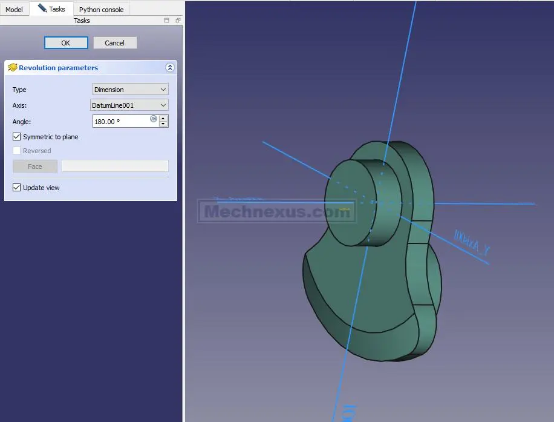
Task: Open the Axis dropdown showing DatumLine001
Action: coord(129,105)
